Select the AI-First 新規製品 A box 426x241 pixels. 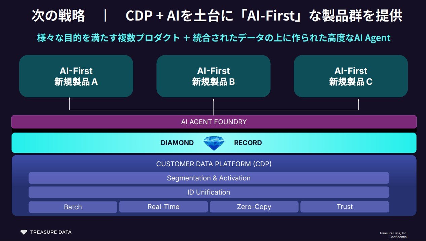(x=76, y=76)
